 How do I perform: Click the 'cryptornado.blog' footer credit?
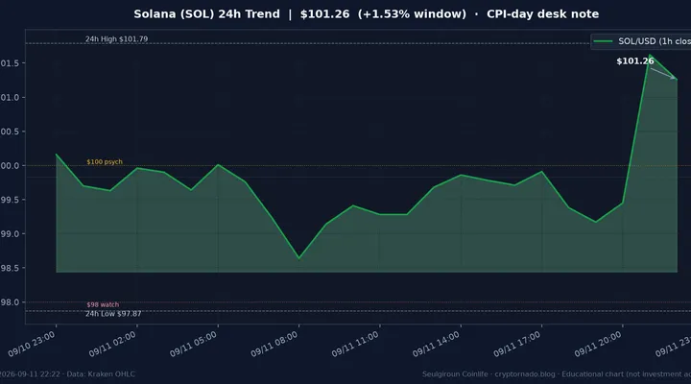(x=525, y=374)
